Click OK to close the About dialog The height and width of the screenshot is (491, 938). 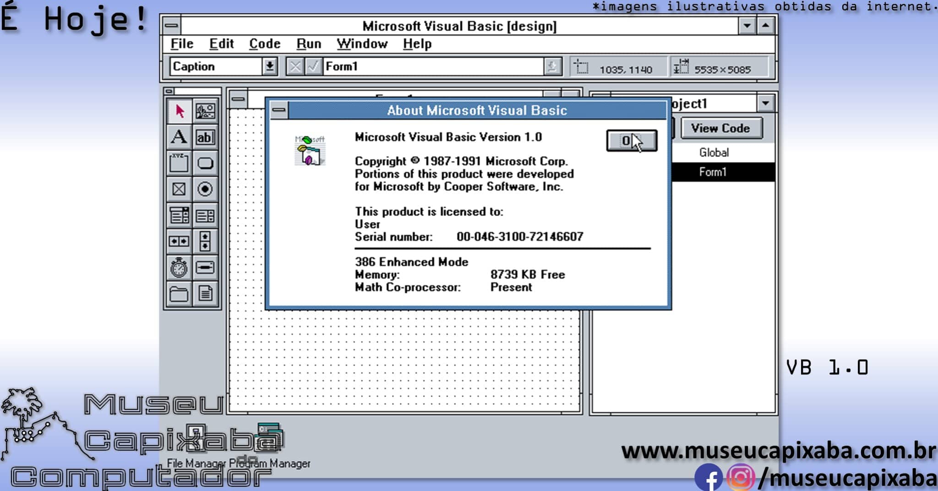(x=632, y=140)
